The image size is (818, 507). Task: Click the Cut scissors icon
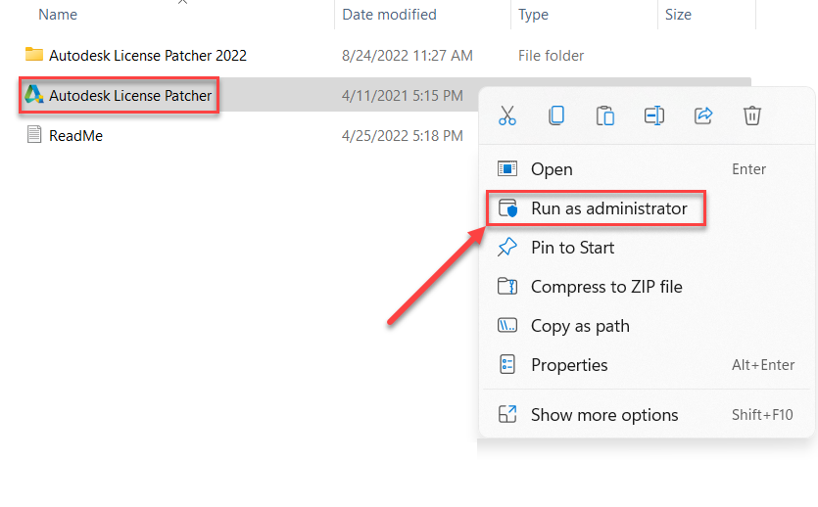tap(507, 115)
